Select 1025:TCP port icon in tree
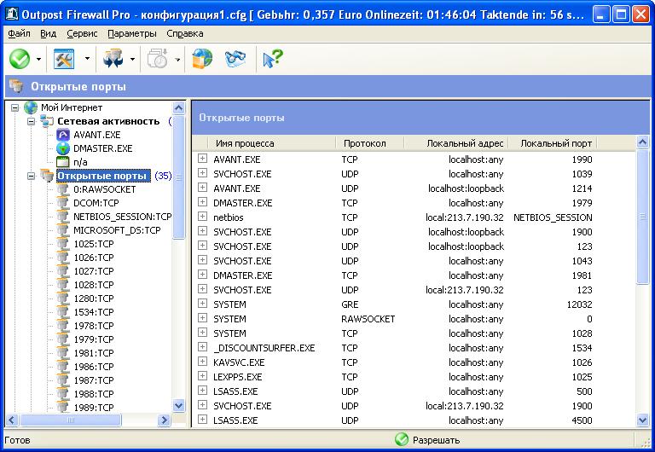The image size is (655, 452). [62, 244]
